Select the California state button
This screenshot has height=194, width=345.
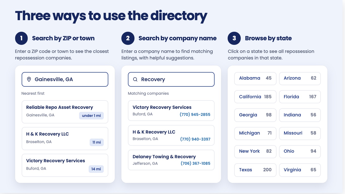[x=255, y=97]
